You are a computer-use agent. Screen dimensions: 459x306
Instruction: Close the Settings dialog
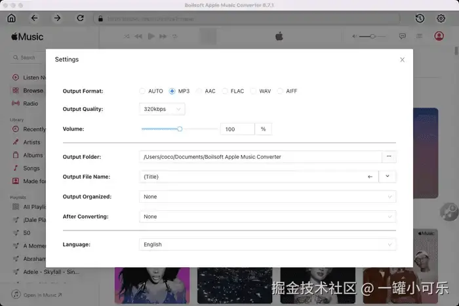tap(402, 60)
